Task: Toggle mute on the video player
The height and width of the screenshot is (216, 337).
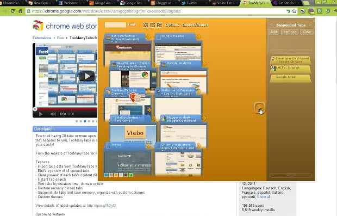Action: pyautogui.click(x=53, y=114)
